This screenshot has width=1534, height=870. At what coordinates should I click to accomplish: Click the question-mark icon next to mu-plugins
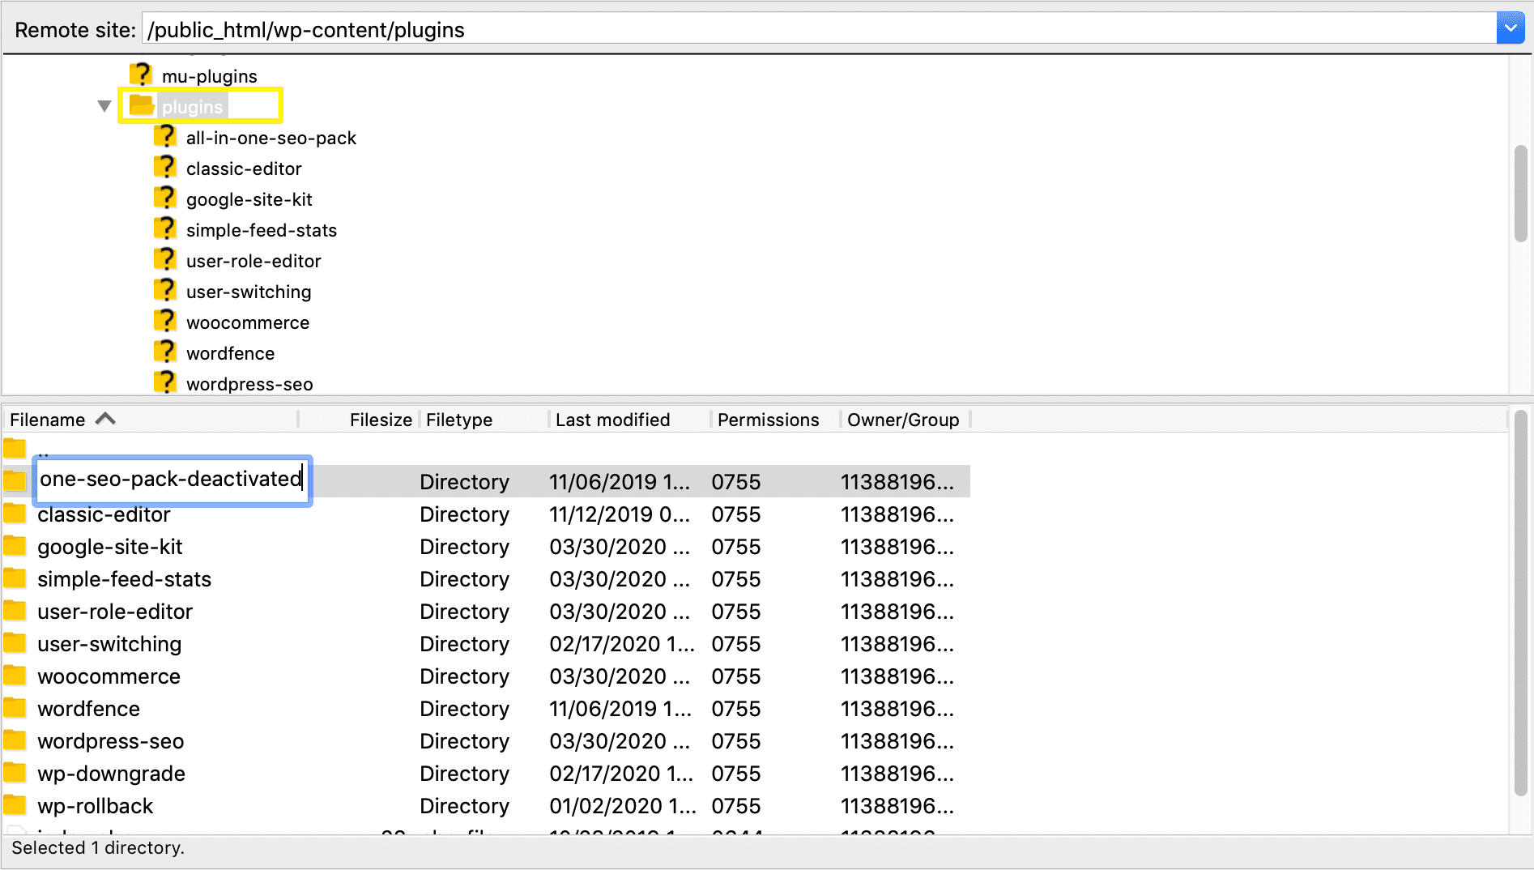(x=141, y=73)
